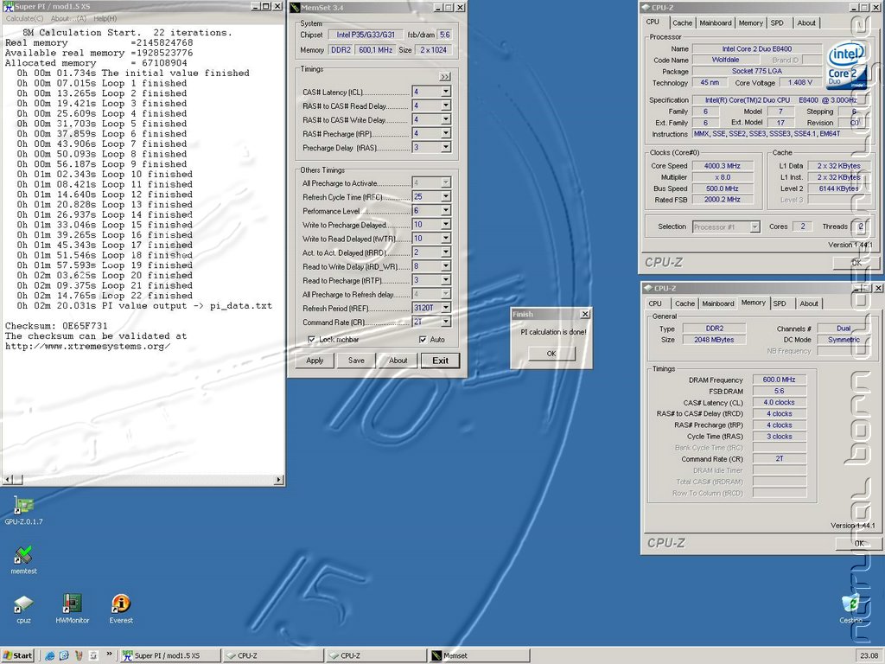
Task: Toggle the Auto checkbox in MemSet
Action: (x=423, y=339)
